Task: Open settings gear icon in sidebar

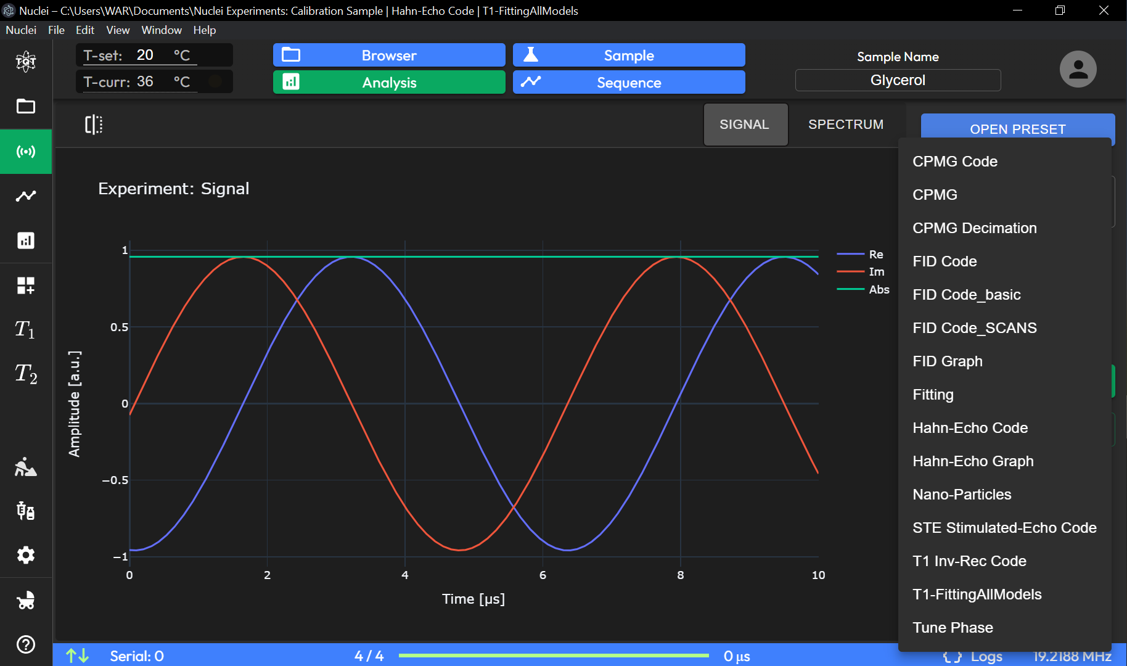Action: tap(26, 555)
